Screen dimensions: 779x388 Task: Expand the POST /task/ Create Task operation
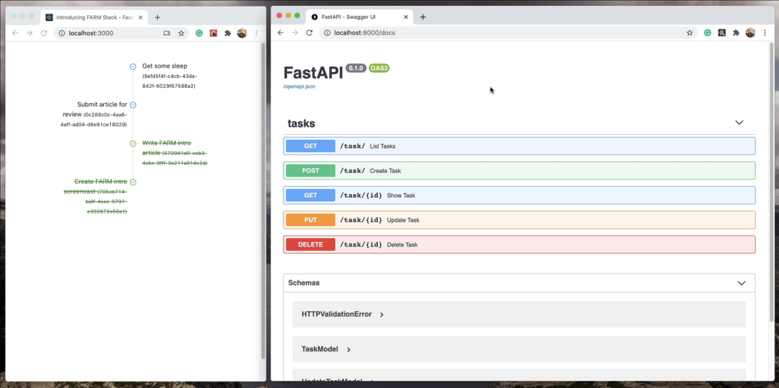tap(519, 170)
